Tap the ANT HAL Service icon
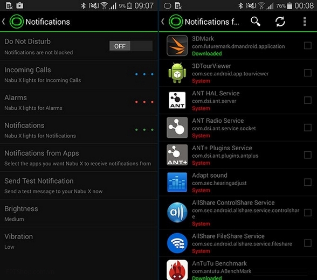Image resolution: width=317 pixels, height=280 pixels. pyautogui.click(x=177, y=100)
